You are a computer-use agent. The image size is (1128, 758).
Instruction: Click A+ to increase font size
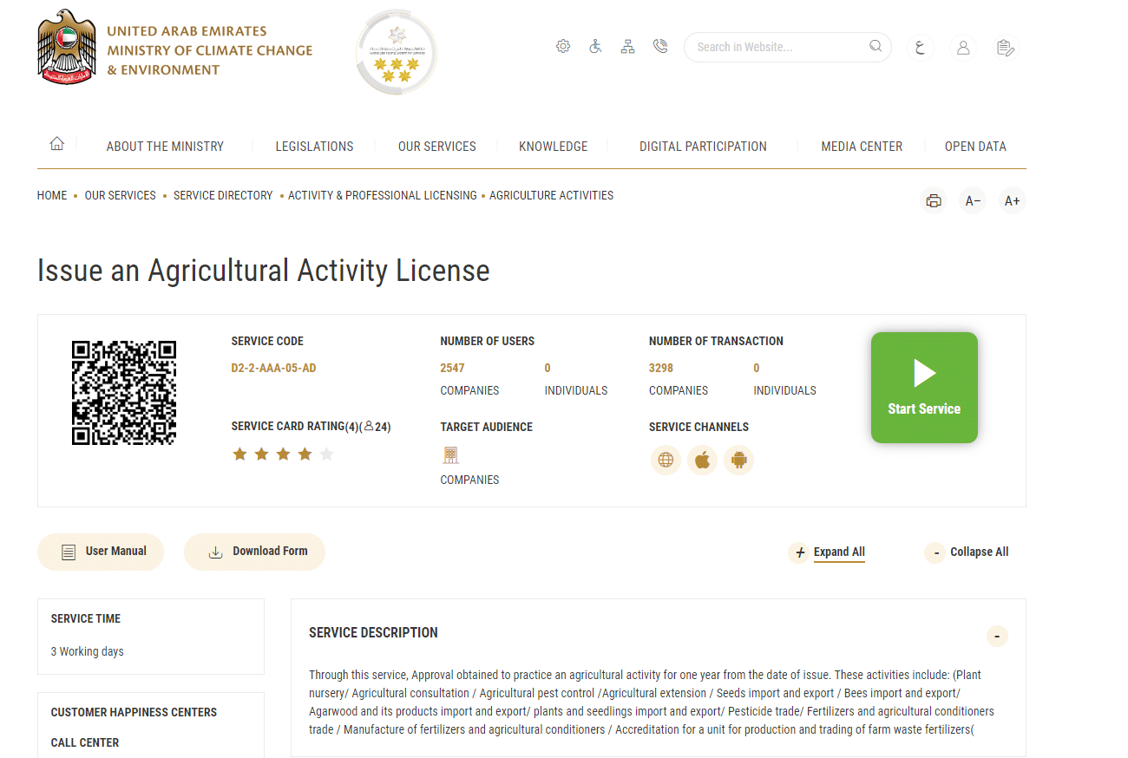point(1012,200)
